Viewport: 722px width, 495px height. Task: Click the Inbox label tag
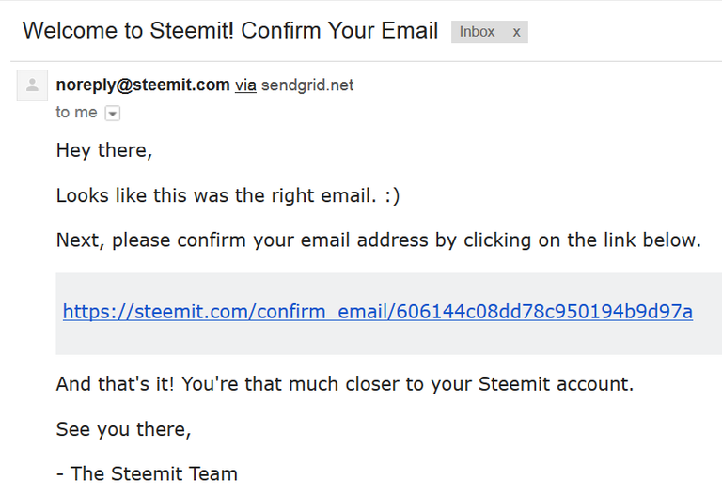pyautogui.click(x=477, y=32)
